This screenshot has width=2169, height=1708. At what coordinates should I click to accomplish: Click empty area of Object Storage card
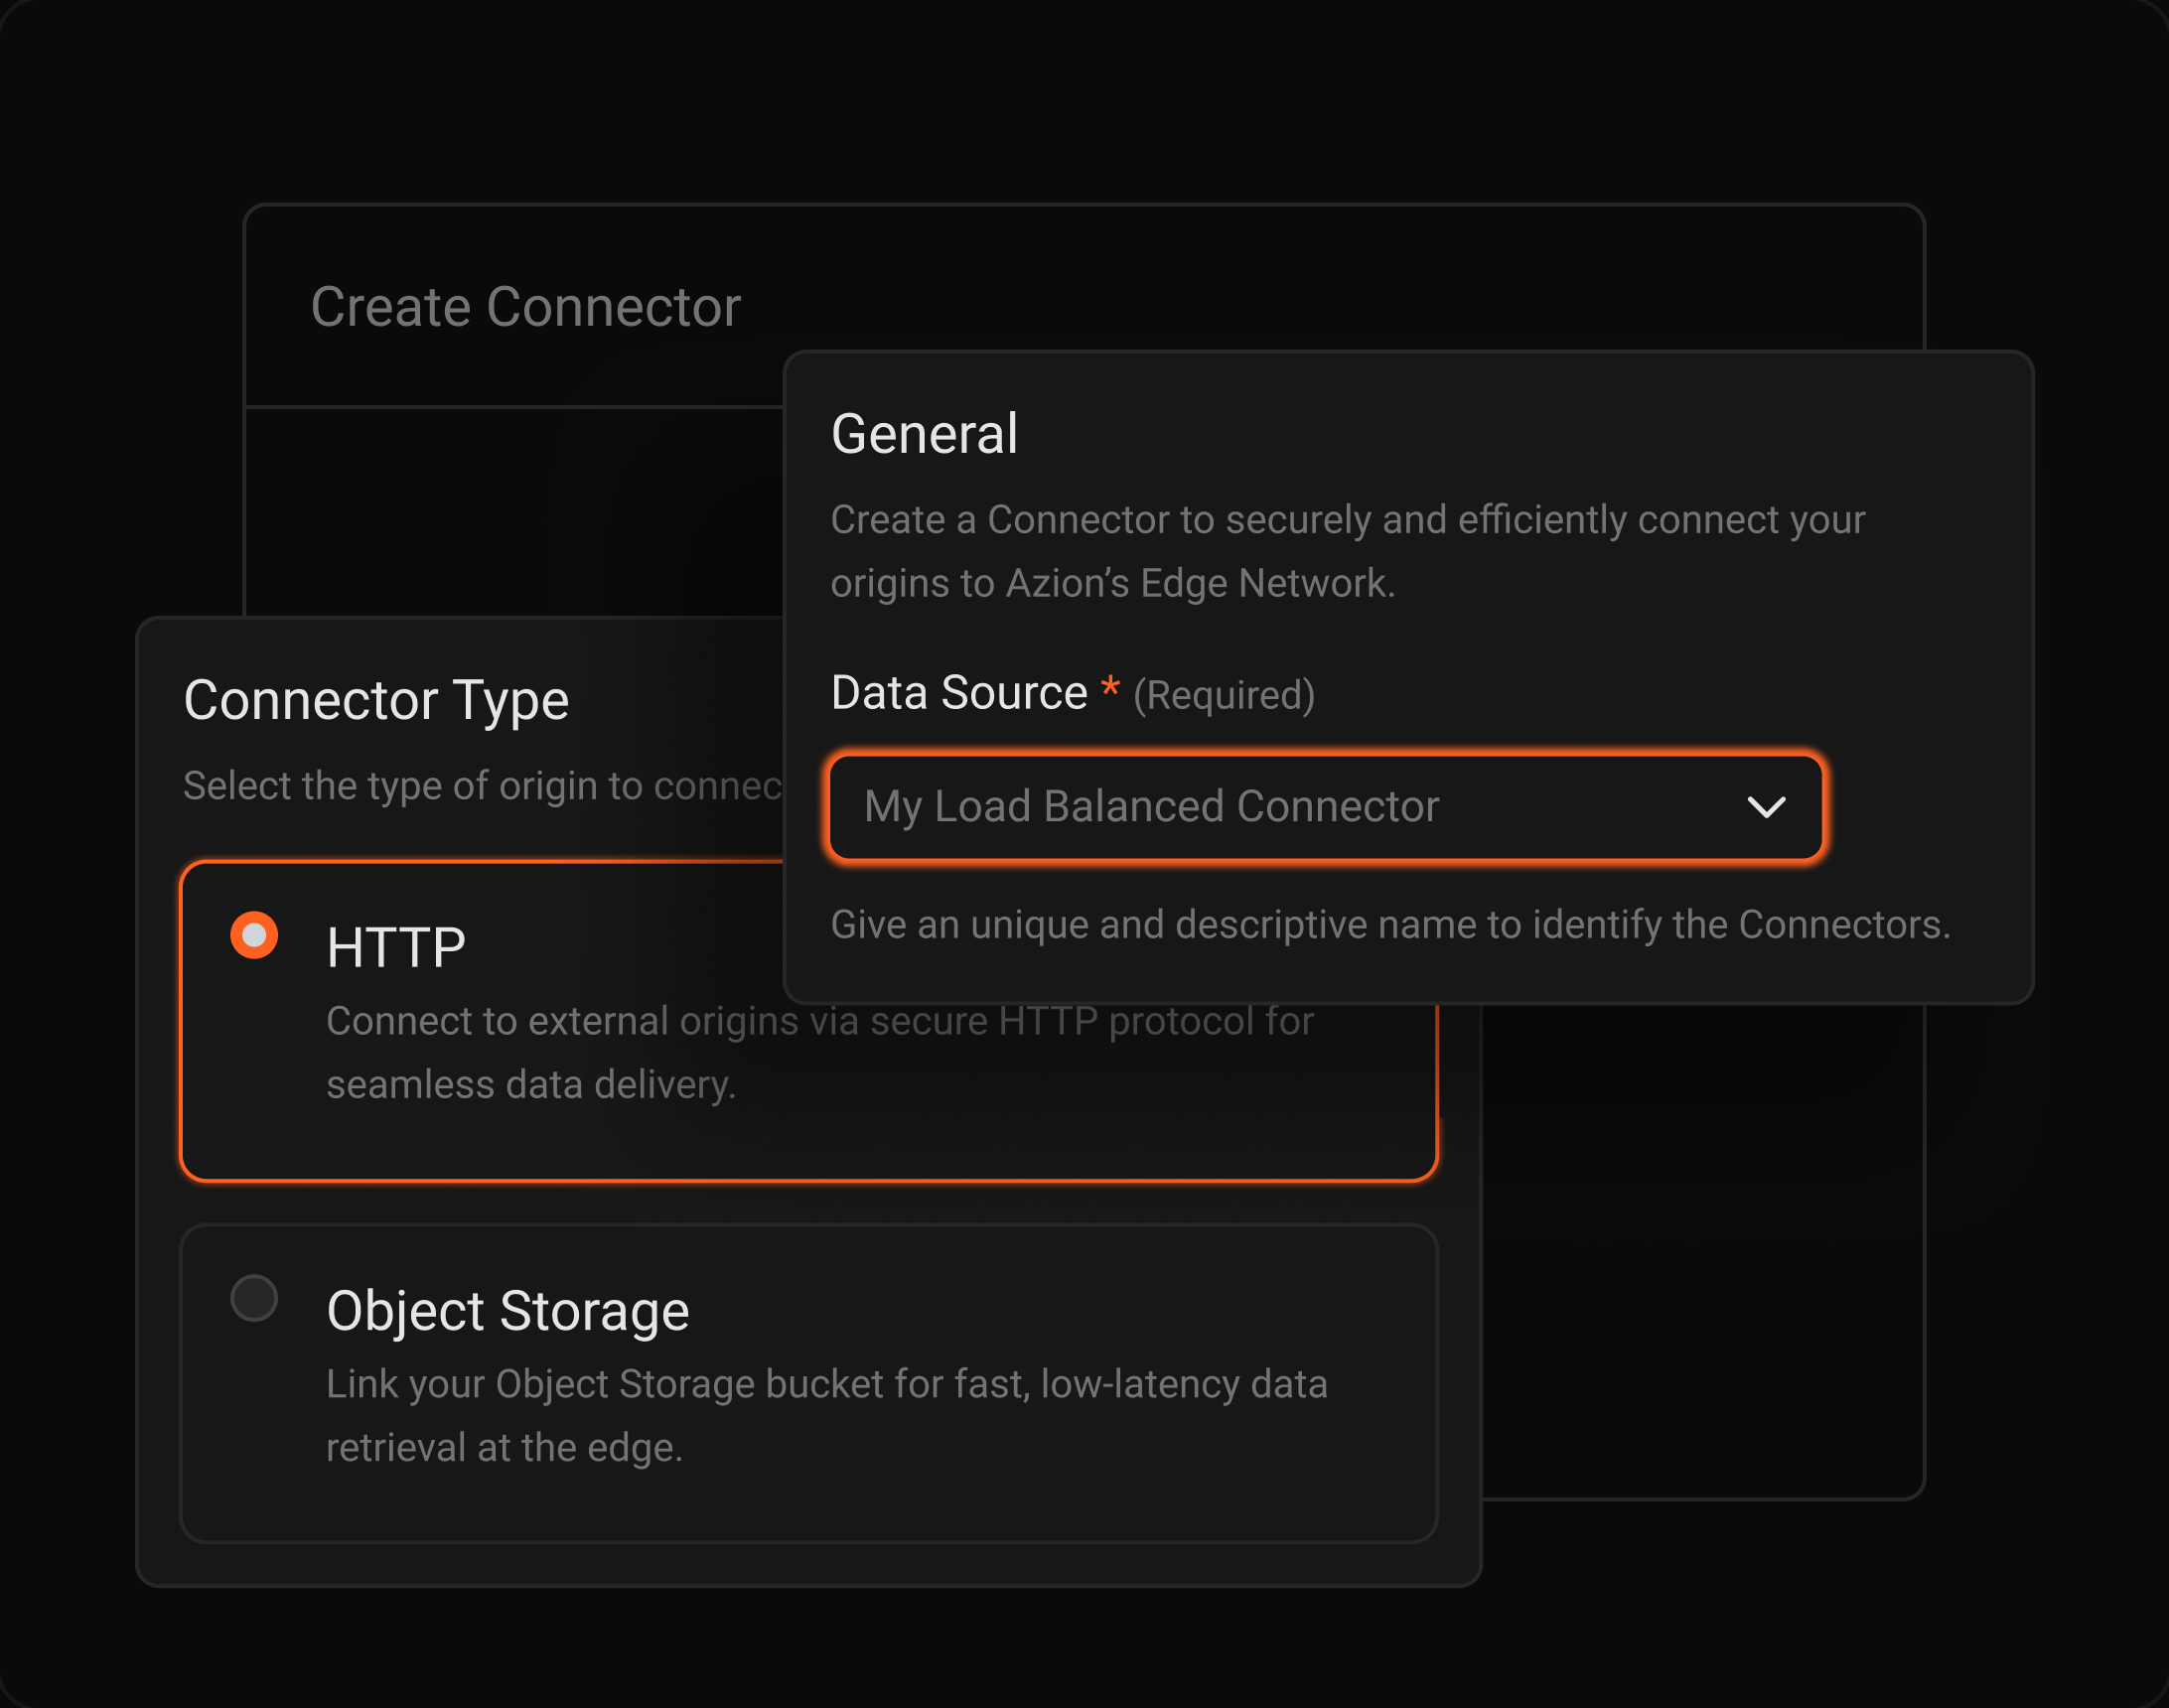[x=1100, y=1300]
